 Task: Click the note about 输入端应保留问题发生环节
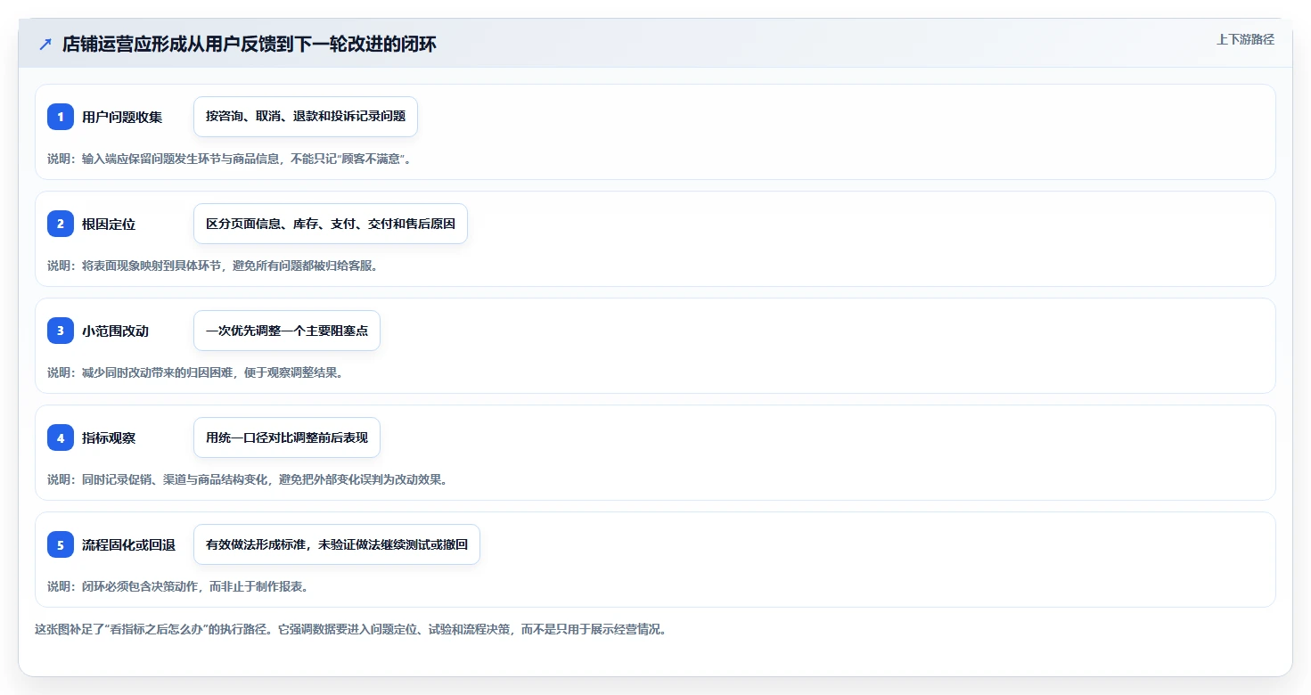coord(229,159)
